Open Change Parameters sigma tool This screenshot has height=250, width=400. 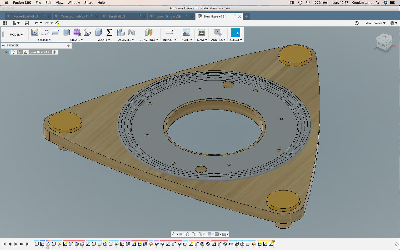(x=109, y=32)
